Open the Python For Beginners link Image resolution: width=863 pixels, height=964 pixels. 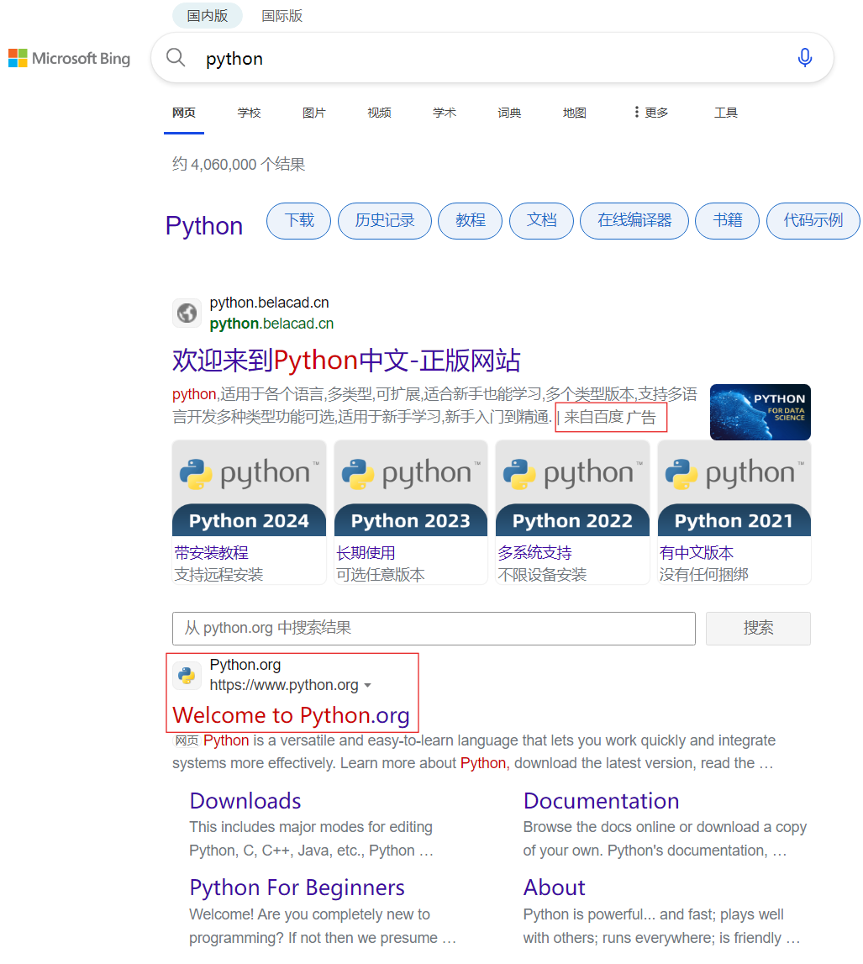pyautogui.click(x=297, y=888)
